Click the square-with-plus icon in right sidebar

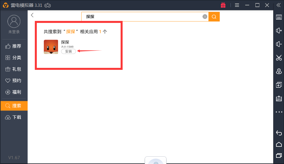tap(279, 85)
